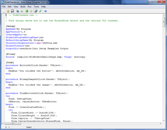Create a new script with New icon

point(4,11)
